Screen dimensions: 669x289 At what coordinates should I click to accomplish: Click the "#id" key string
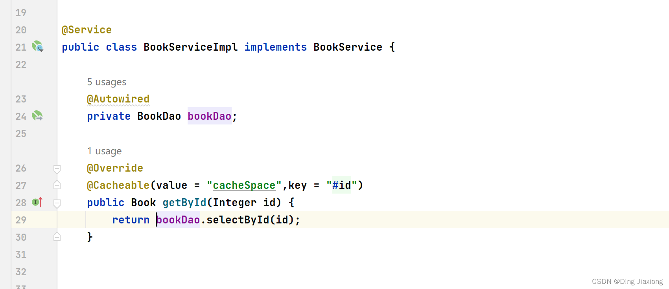[342, 185]
